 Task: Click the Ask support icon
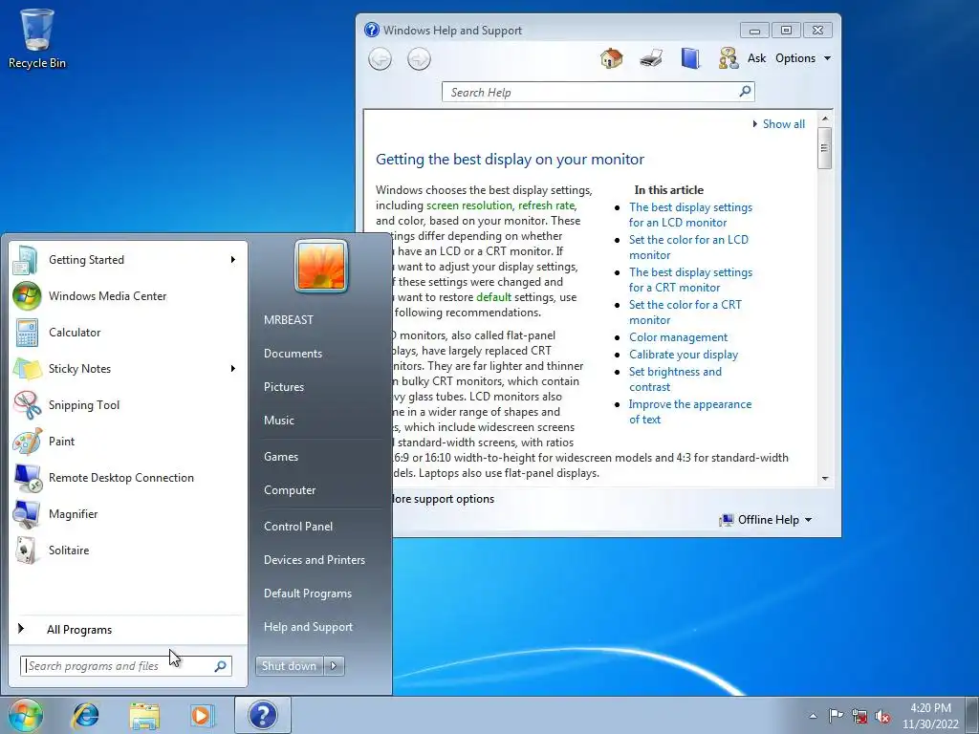[728, 58]
